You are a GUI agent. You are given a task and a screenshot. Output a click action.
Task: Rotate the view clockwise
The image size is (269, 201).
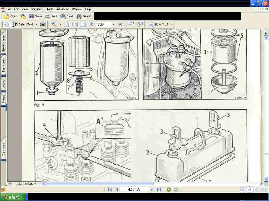pyautogui.click(x=132, y=24)
